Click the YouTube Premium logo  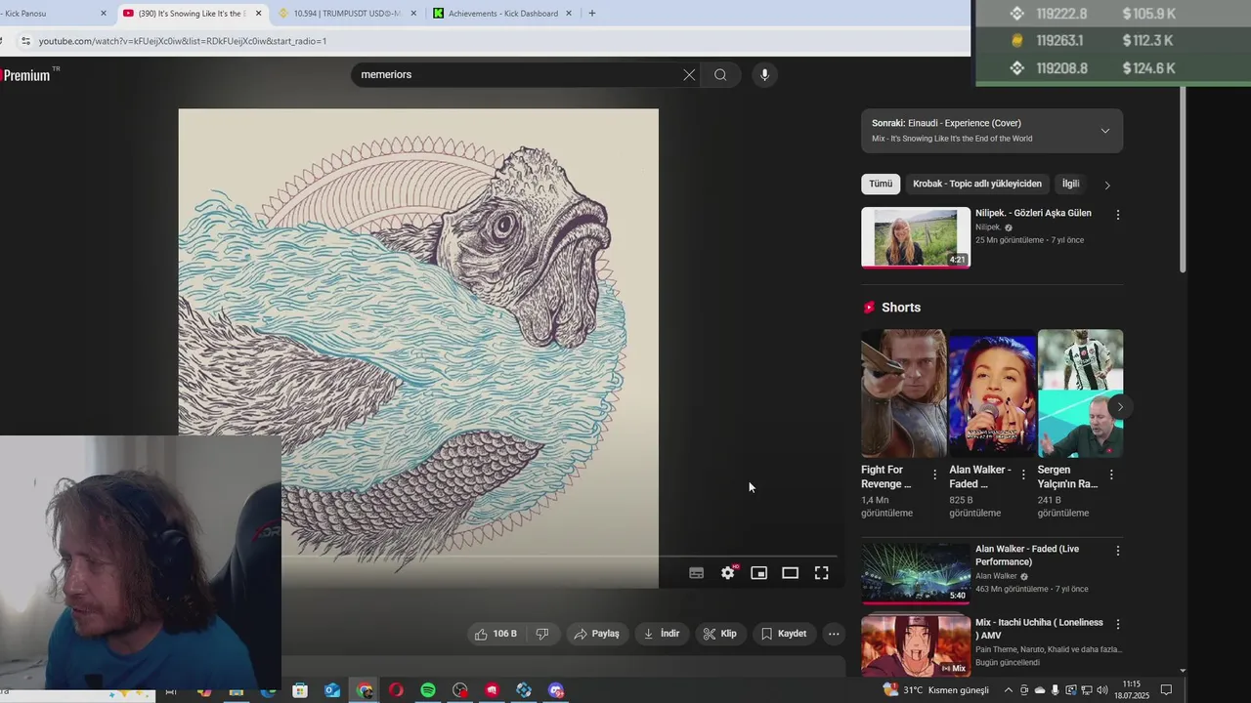[x=26, y=75]
